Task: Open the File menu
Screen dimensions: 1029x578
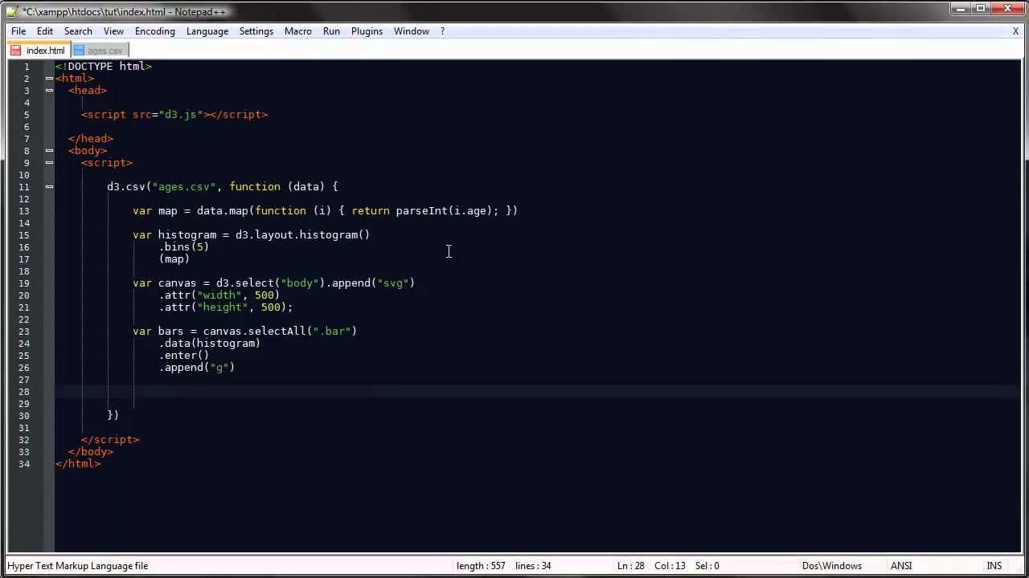Action: click(x=18, y=31)
